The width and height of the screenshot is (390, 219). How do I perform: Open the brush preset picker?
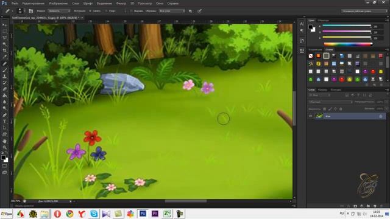(x=20, y=11)
